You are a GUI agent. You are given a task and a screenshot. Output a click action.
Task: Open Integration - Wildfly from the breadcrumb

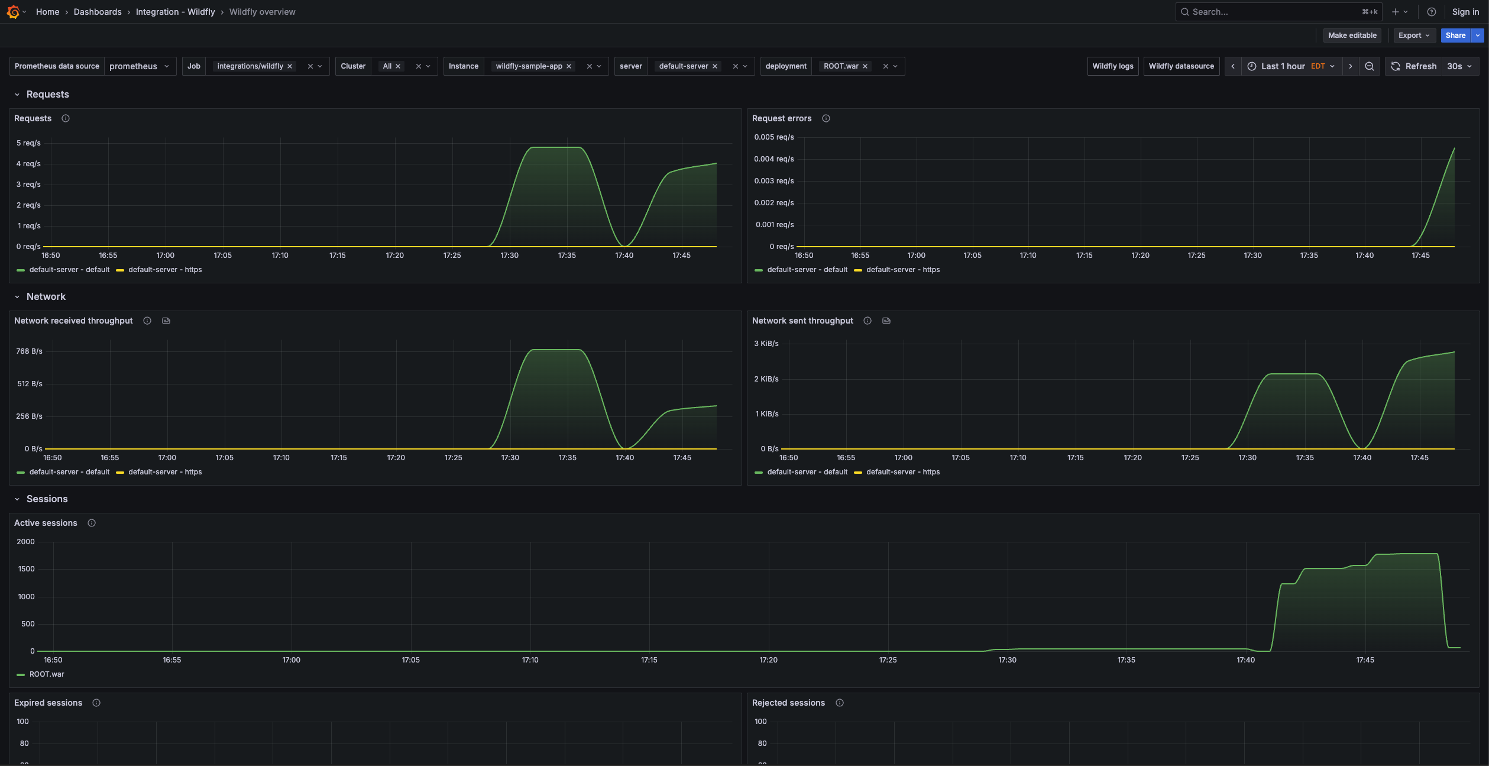pyautogui.click(x=175, y=12)
